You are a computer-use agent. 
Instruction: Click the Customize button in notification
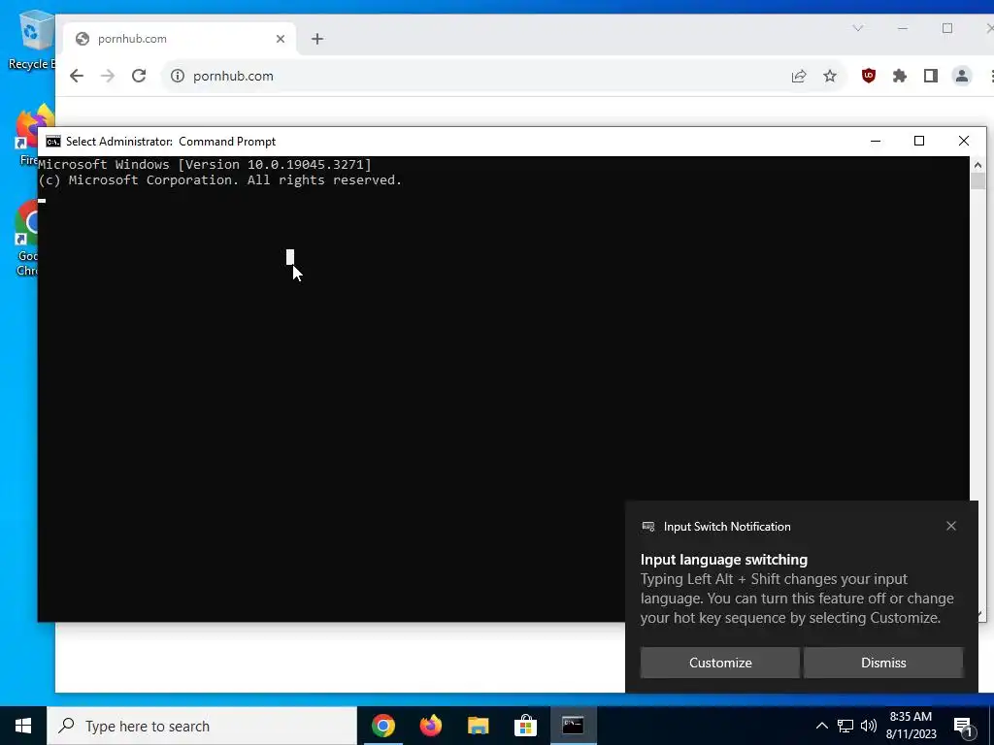click(x=720, y=663)
